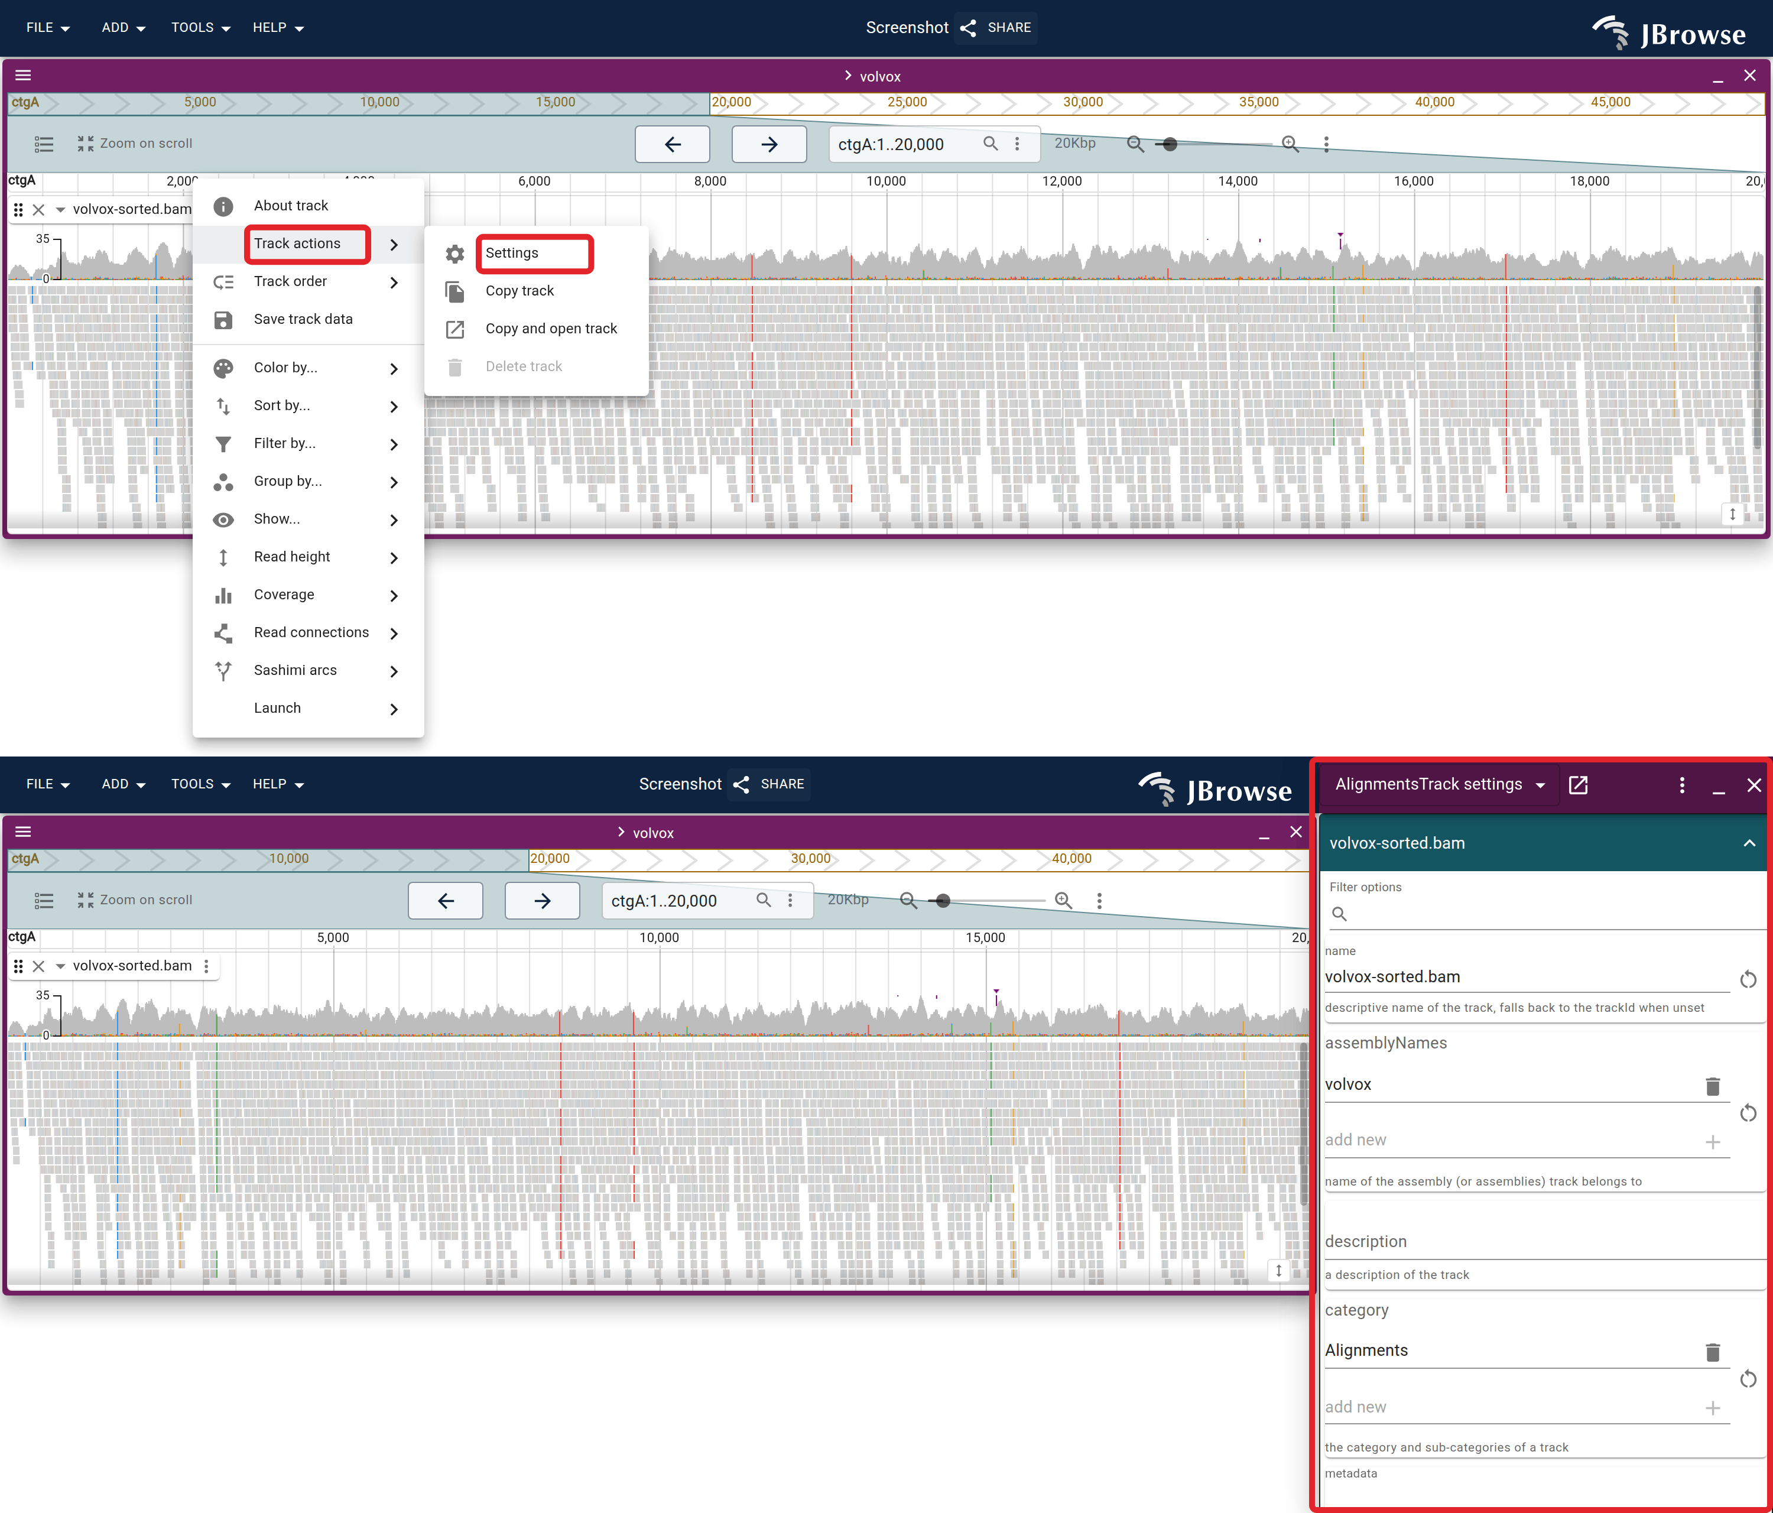Click left arrow pan button in bottom view
This screenshot has height=1513, width=1773.
(x=446, y=900)
